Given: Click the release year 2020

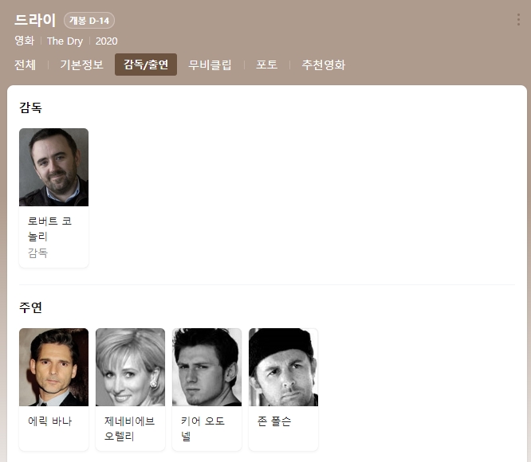Looking at the screenshot, I should [106, 41].
